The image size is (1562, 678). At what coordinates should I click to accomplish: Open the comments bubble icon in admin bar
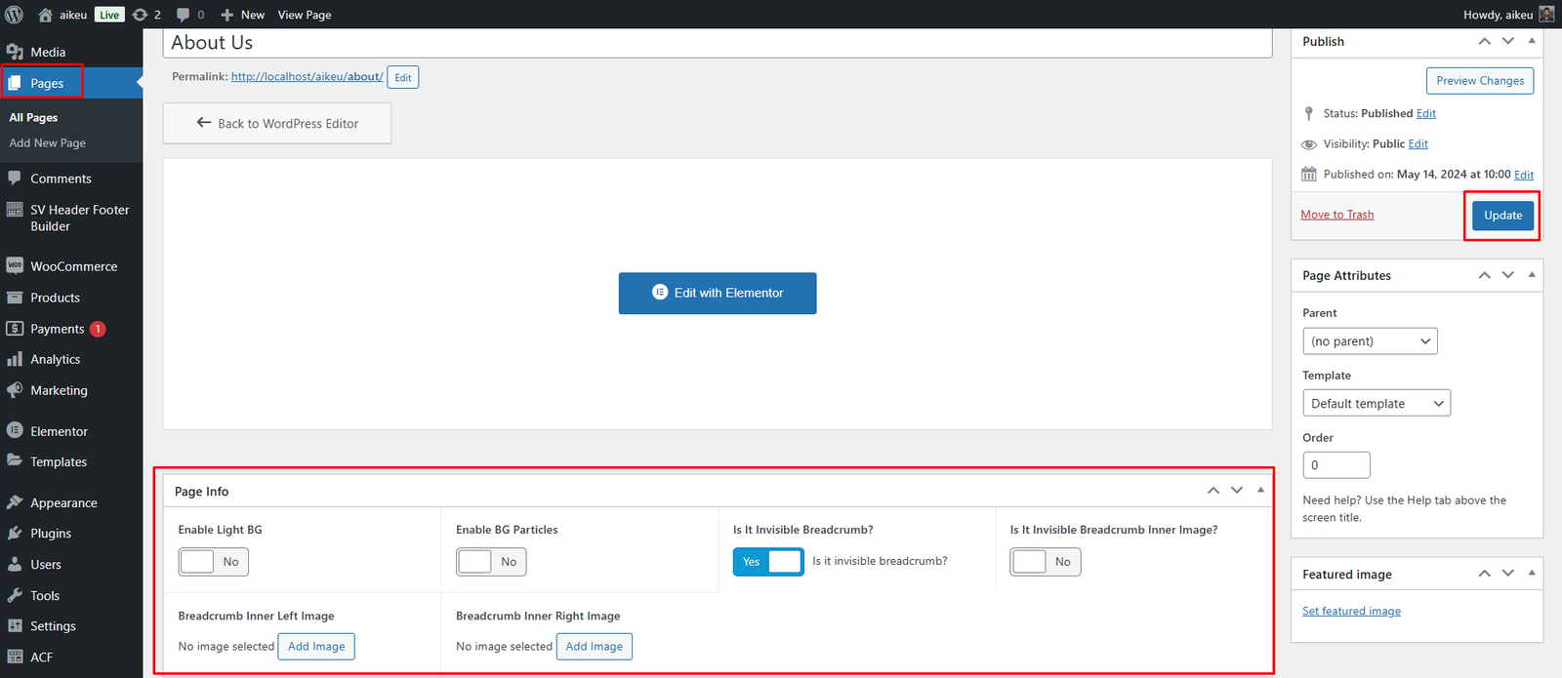coord(184,15)
